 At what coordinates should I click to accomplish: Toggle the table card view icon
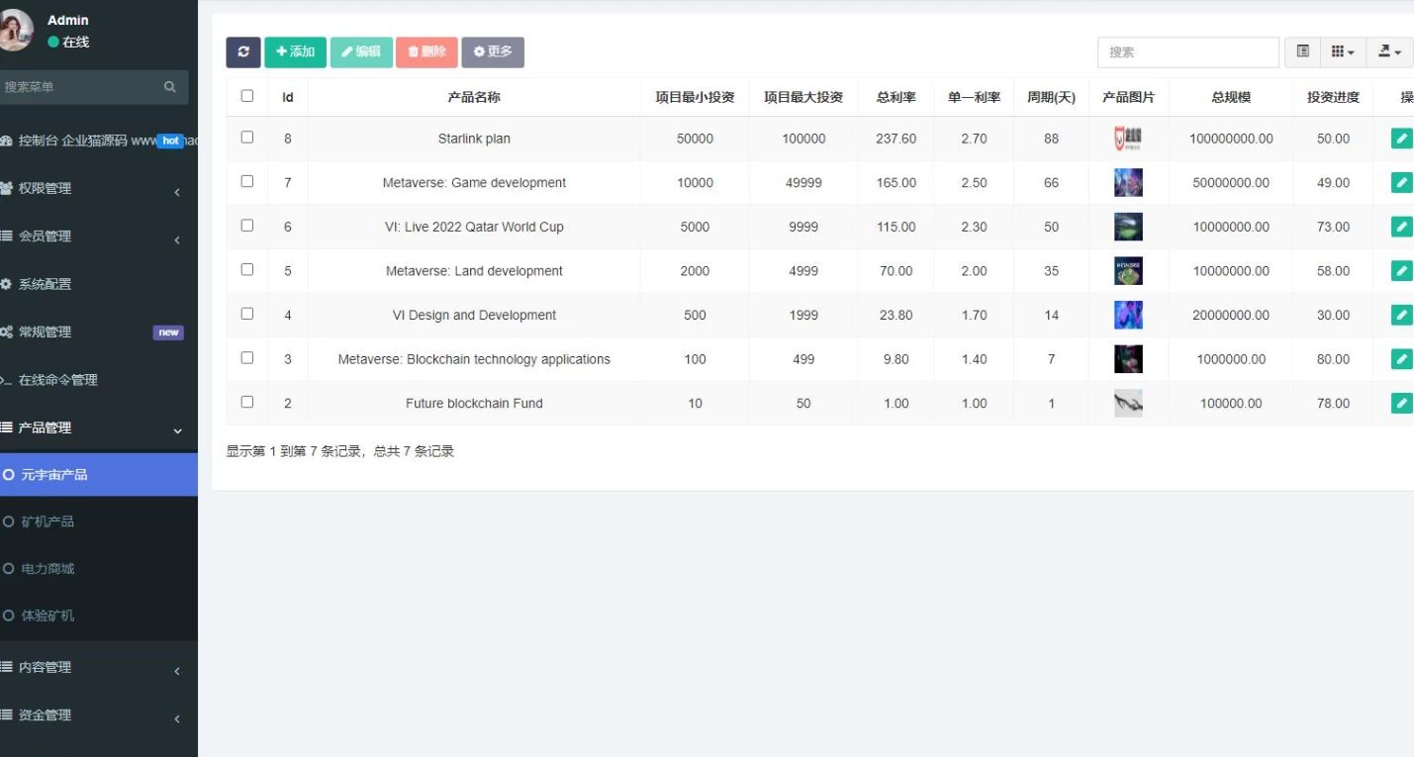1302,51
